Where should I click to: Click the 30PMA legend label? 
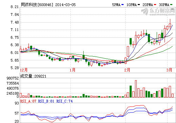pos(164,5)
